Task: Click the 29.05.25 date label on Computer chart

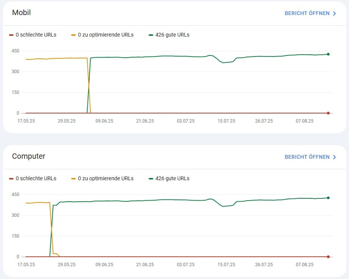Action: [67, 265]
